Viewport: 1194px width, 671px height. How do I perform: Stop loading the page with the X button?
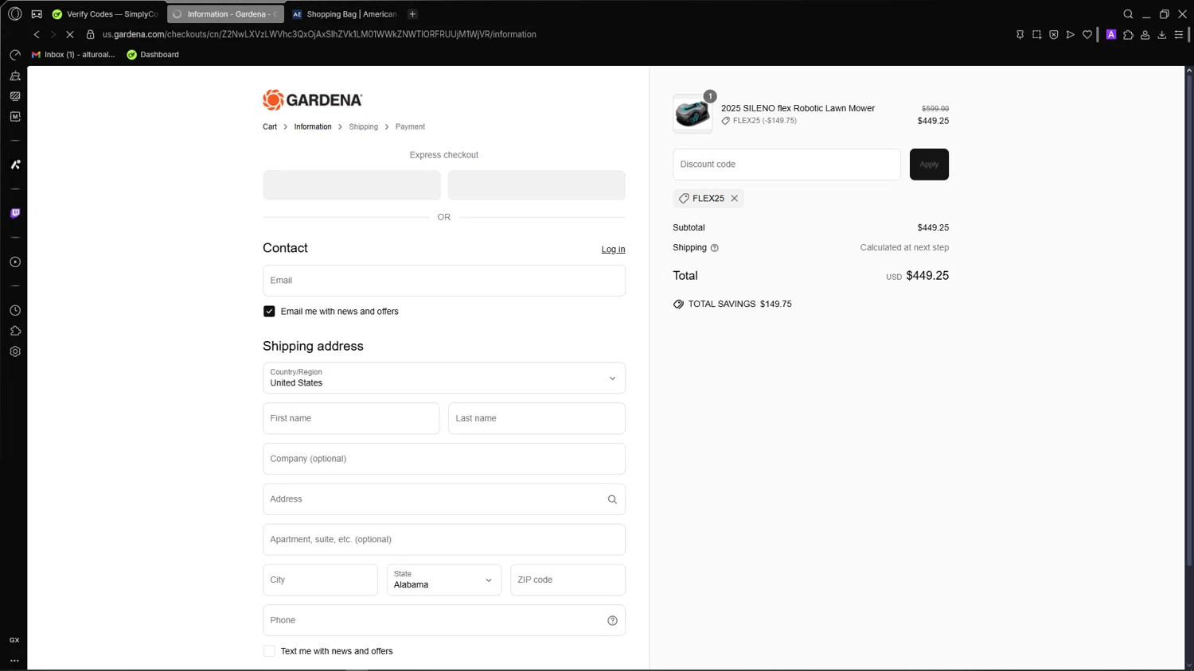coord(70,34)
